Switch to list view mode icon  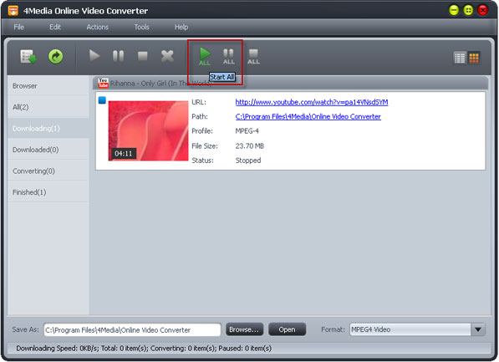click(x=460, y=58)
